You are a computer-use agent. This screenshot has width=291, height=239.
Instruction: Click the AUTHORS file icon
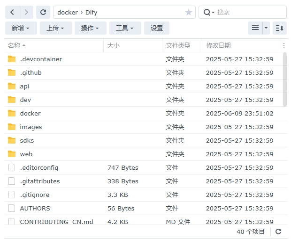[x=12, y=208]
